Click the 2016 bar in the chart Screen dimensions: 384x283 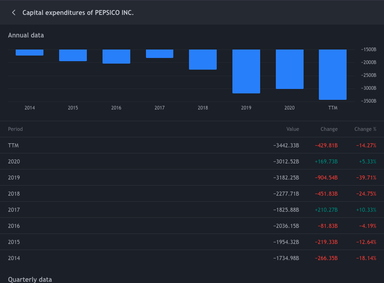tap(116, 56)
